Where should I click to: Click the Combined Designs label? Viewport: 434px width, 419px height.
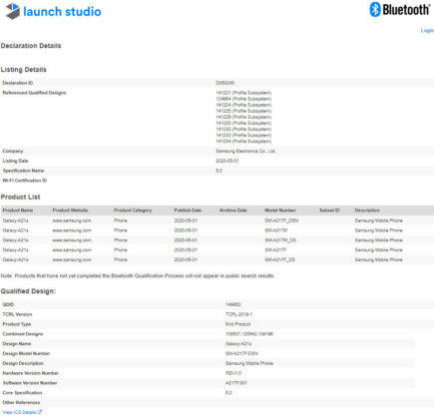23,334
